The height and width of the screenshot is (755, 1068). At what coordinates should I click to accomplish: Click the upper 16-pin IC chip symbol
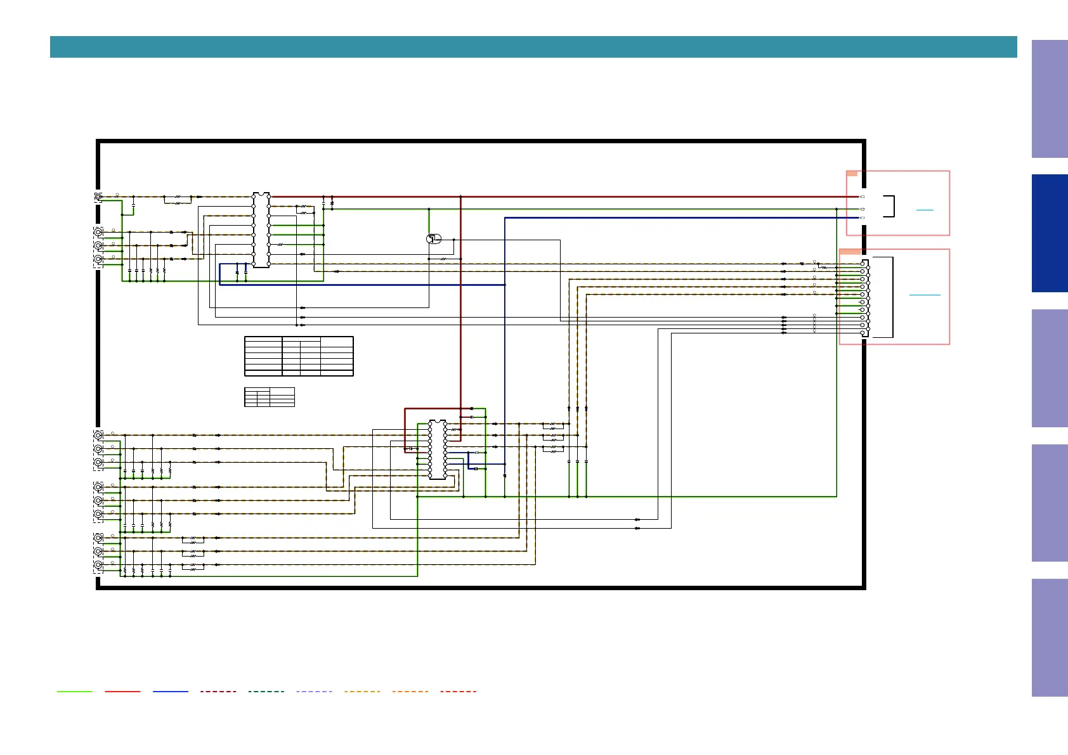[x=261, y=230]
